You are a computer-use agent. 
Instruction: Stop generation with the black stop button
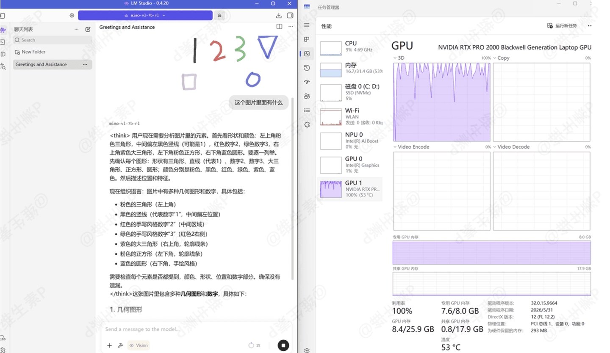283,345
